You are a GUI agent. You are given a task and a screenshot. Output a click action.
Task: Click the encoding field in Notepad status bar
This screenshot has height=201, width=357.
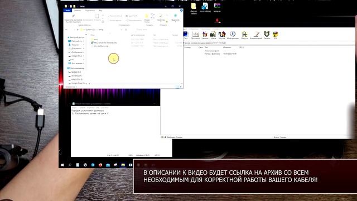pyautogui.click(x=157, y=155)
